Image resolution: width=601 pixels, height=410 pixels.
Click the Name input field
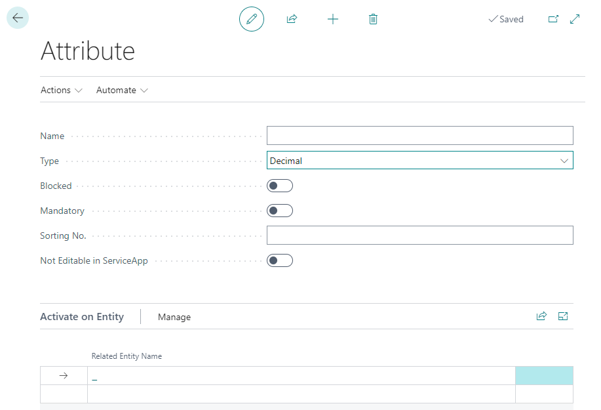click(419, 136)
